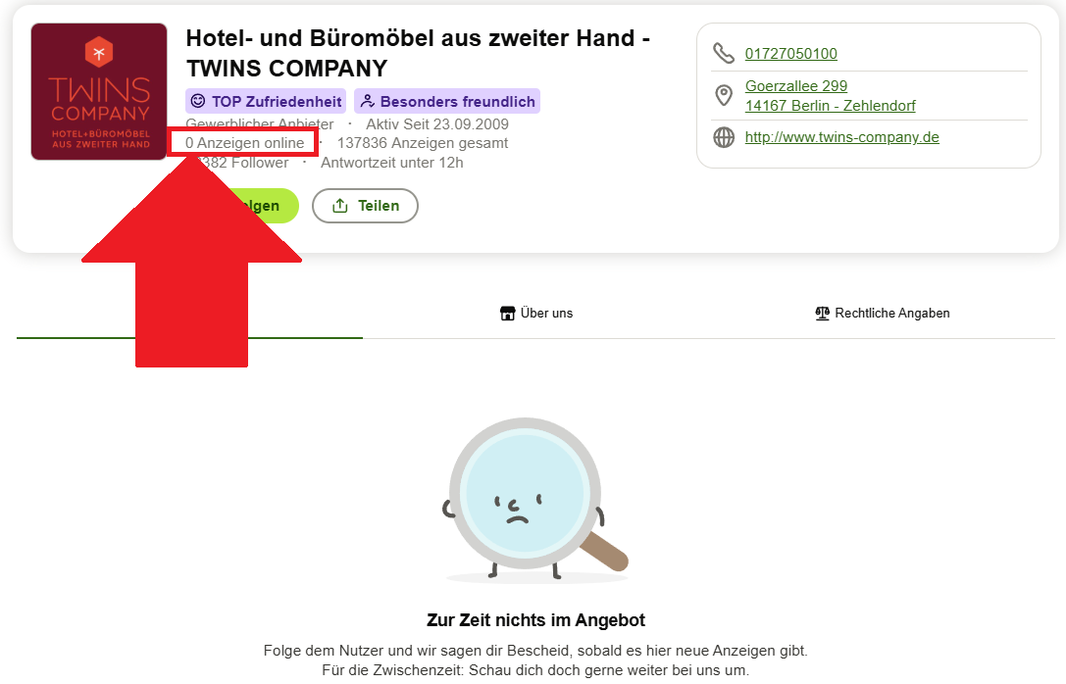Image resolution: width=1066 pixels, height=684 pixels.
Task: Click the shop icon beside Über uns
Action: coord(507,314)
